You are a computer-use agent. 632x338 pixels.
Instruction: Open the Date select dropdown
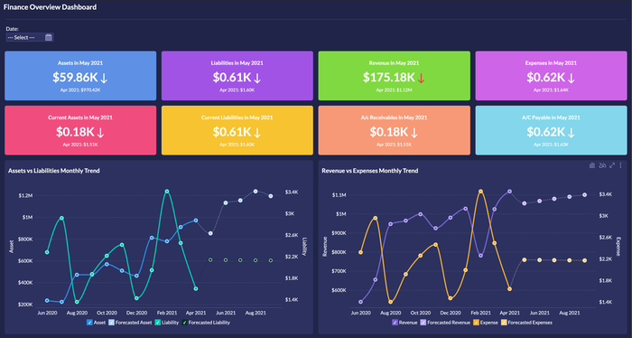coord(30,38)
